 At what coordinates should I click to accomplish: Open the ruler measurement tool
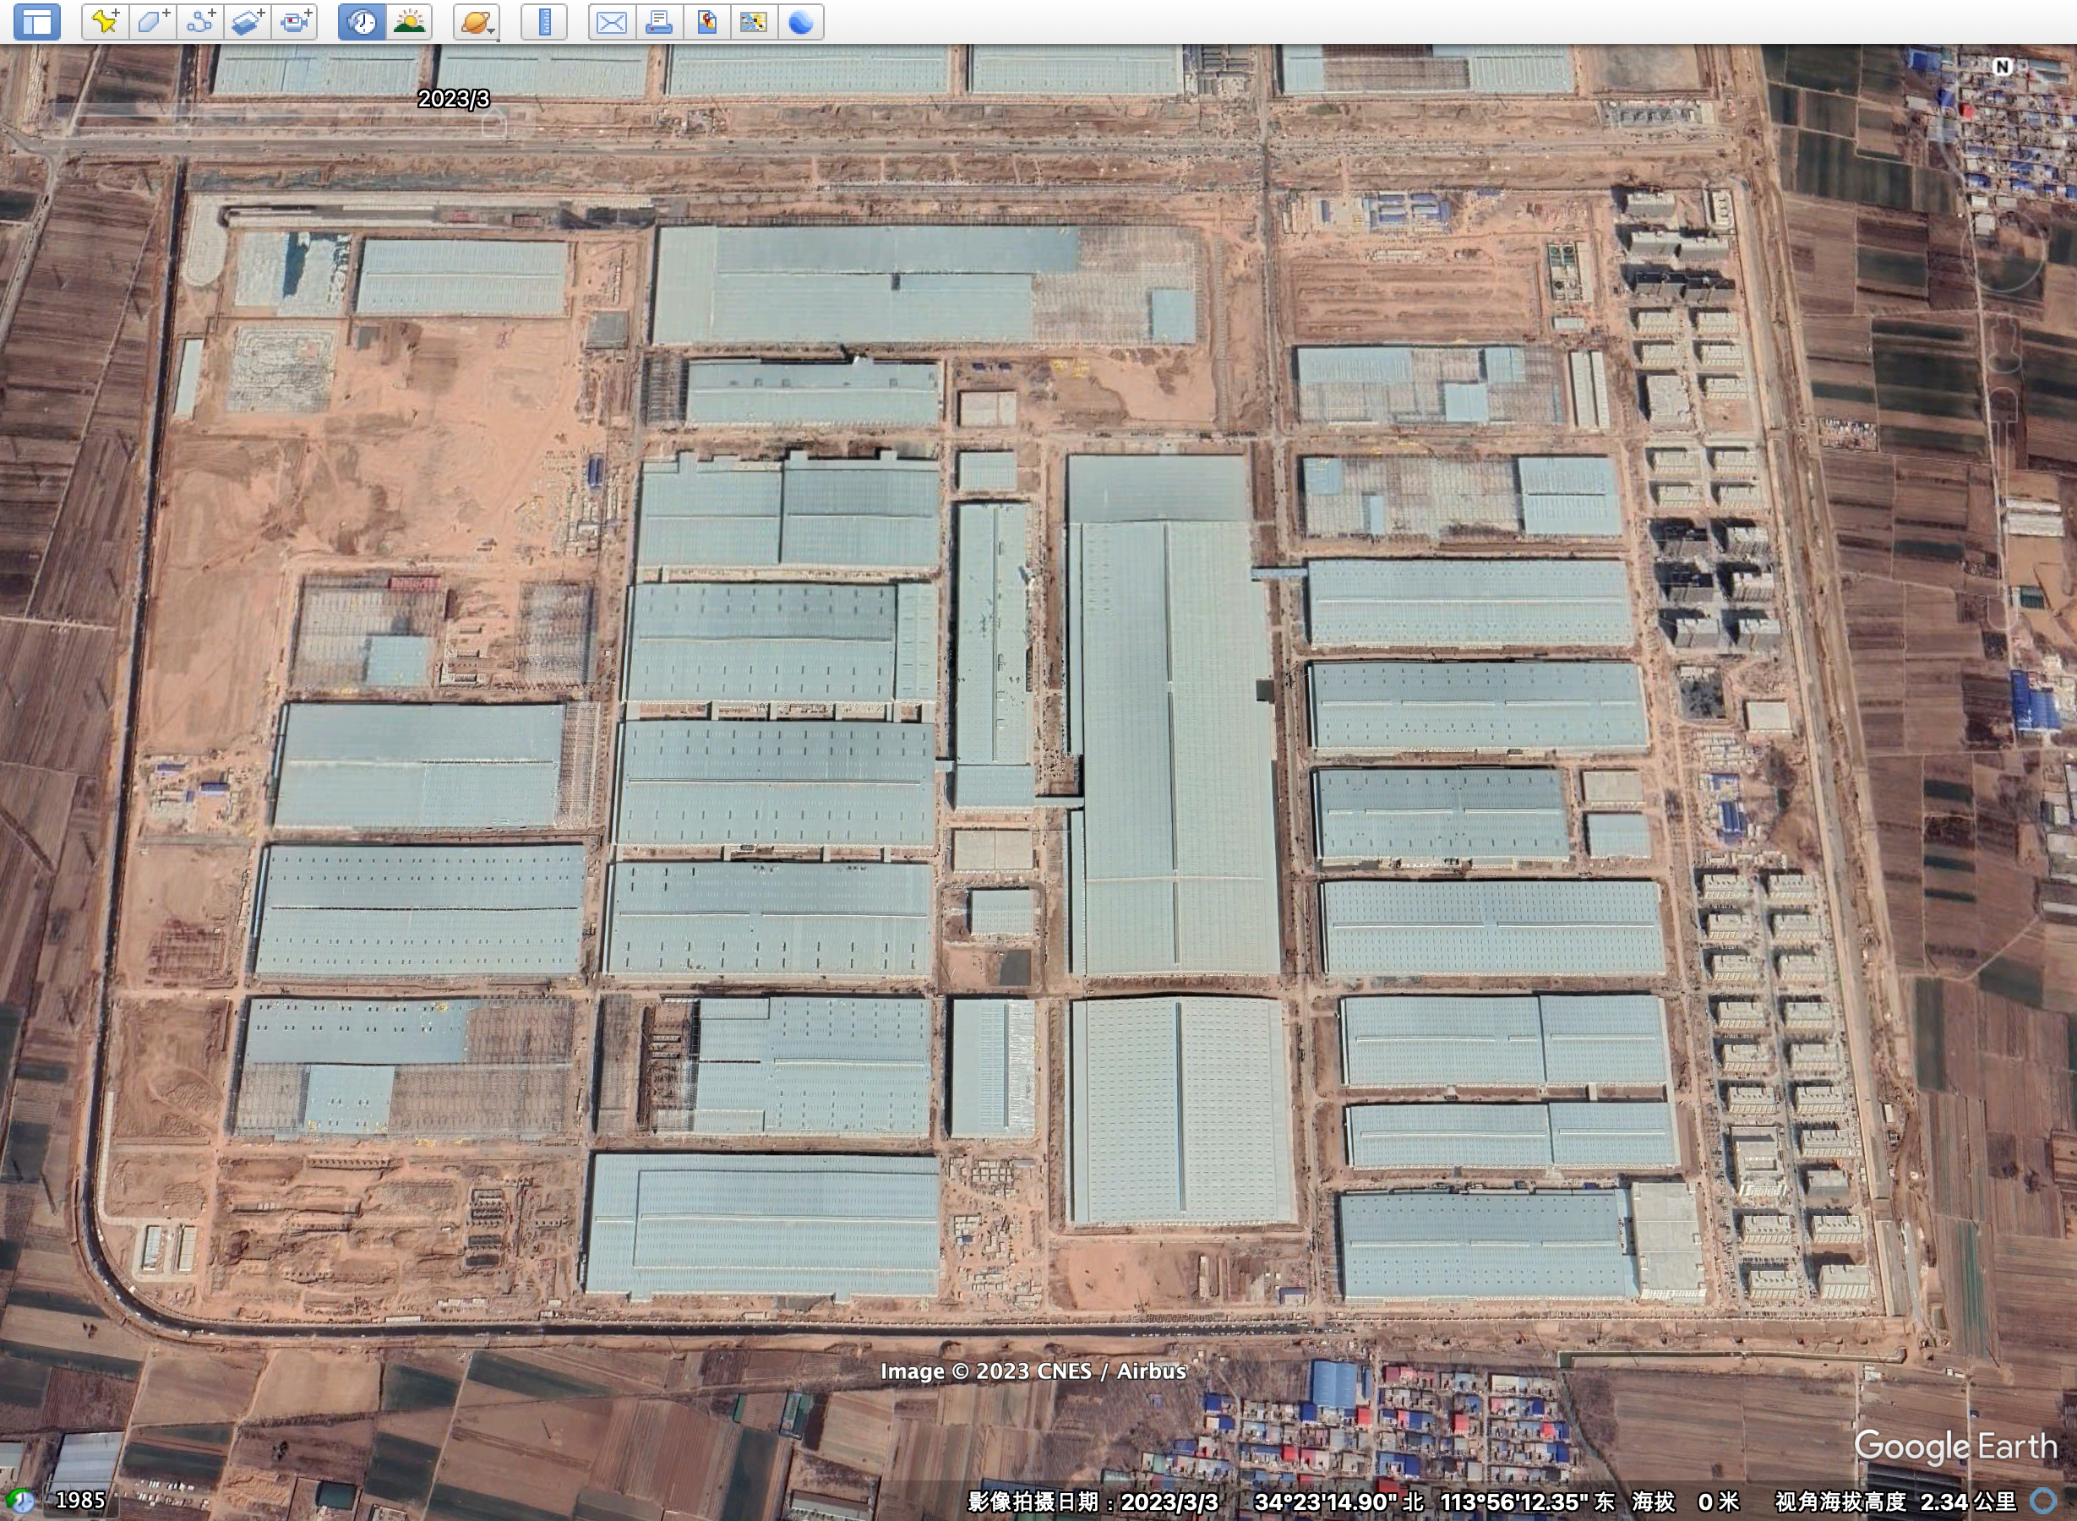click(x=544, y=22)
